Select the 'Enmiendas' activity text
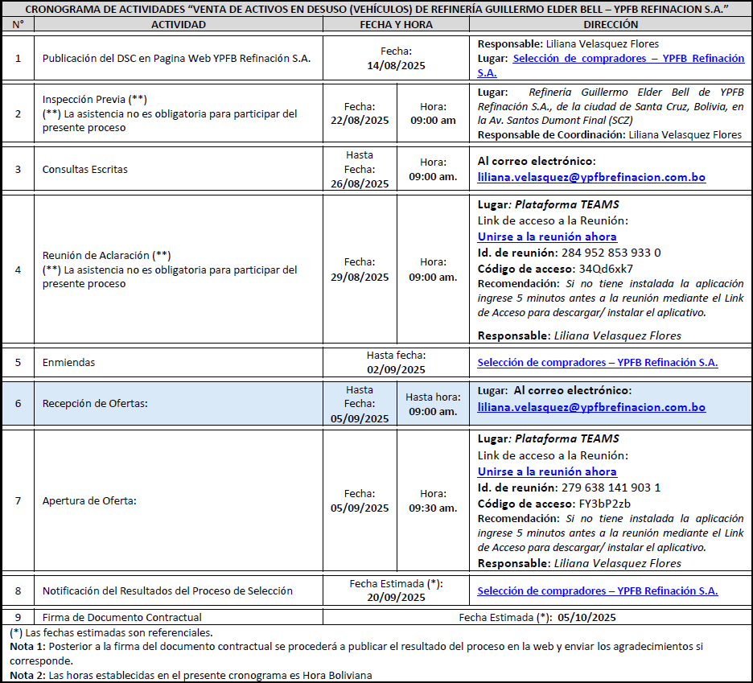The height and width of the screenshot is (683, 753). click(68, 363)
